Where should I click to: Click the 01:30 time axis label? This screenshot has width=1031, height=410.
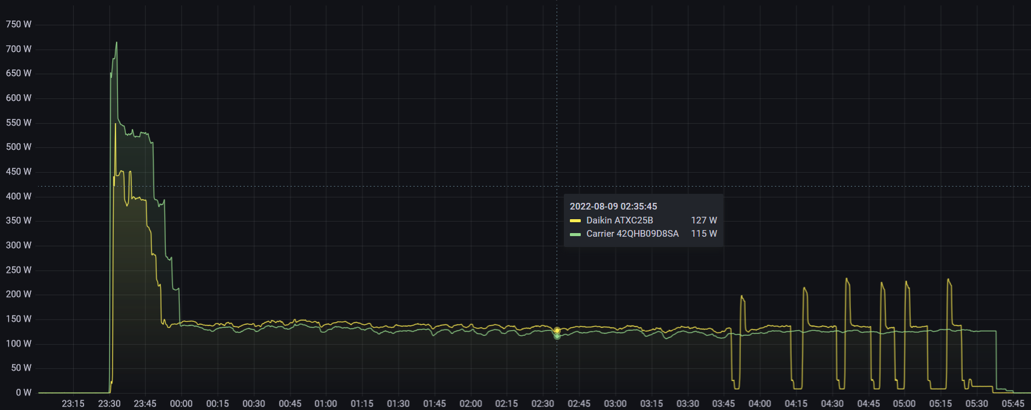click(x=398, y=403)
